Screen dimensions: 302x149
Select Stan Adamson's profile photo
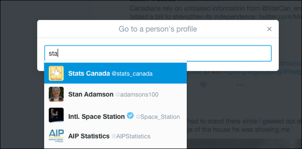tap(56, 94)
